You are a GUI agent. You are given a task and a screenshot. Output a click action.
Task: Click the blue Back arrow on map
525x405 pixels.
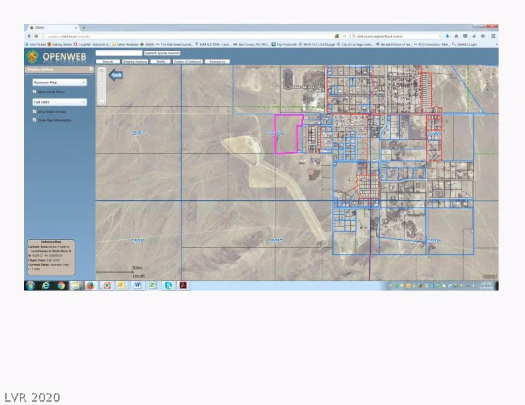pyautogui.click(x=116, y=75)
